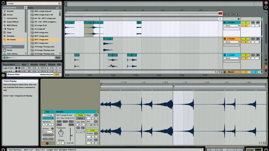Click the groove hot-swap icon in Clip box
Viewport: 269px width, 151px height.
[x=52, y=128]
